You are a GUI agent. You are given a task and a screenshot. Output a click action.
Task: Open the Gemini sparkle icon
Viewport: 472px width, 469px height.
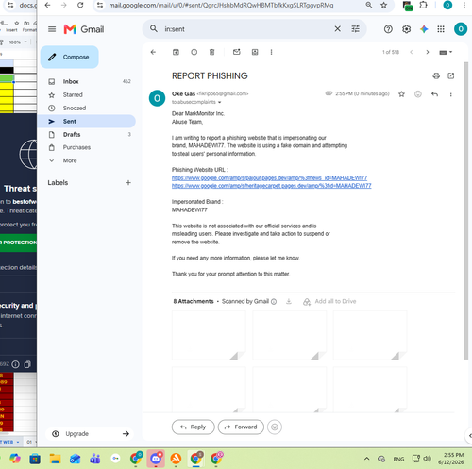424,29
